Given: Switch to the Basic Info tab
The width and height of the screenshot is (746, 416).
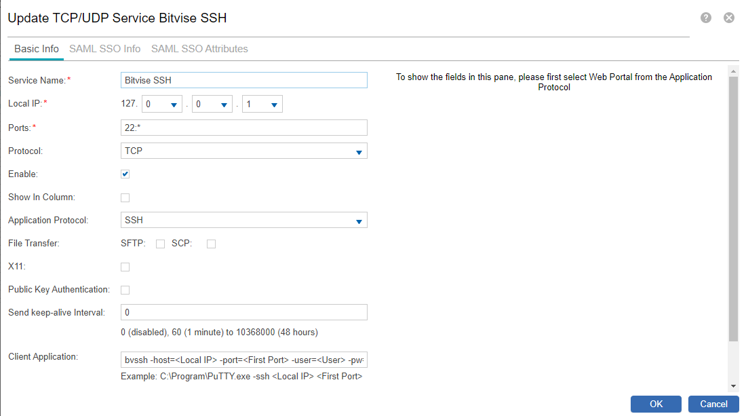Looking at the screenshot, I should click(36, 49).
